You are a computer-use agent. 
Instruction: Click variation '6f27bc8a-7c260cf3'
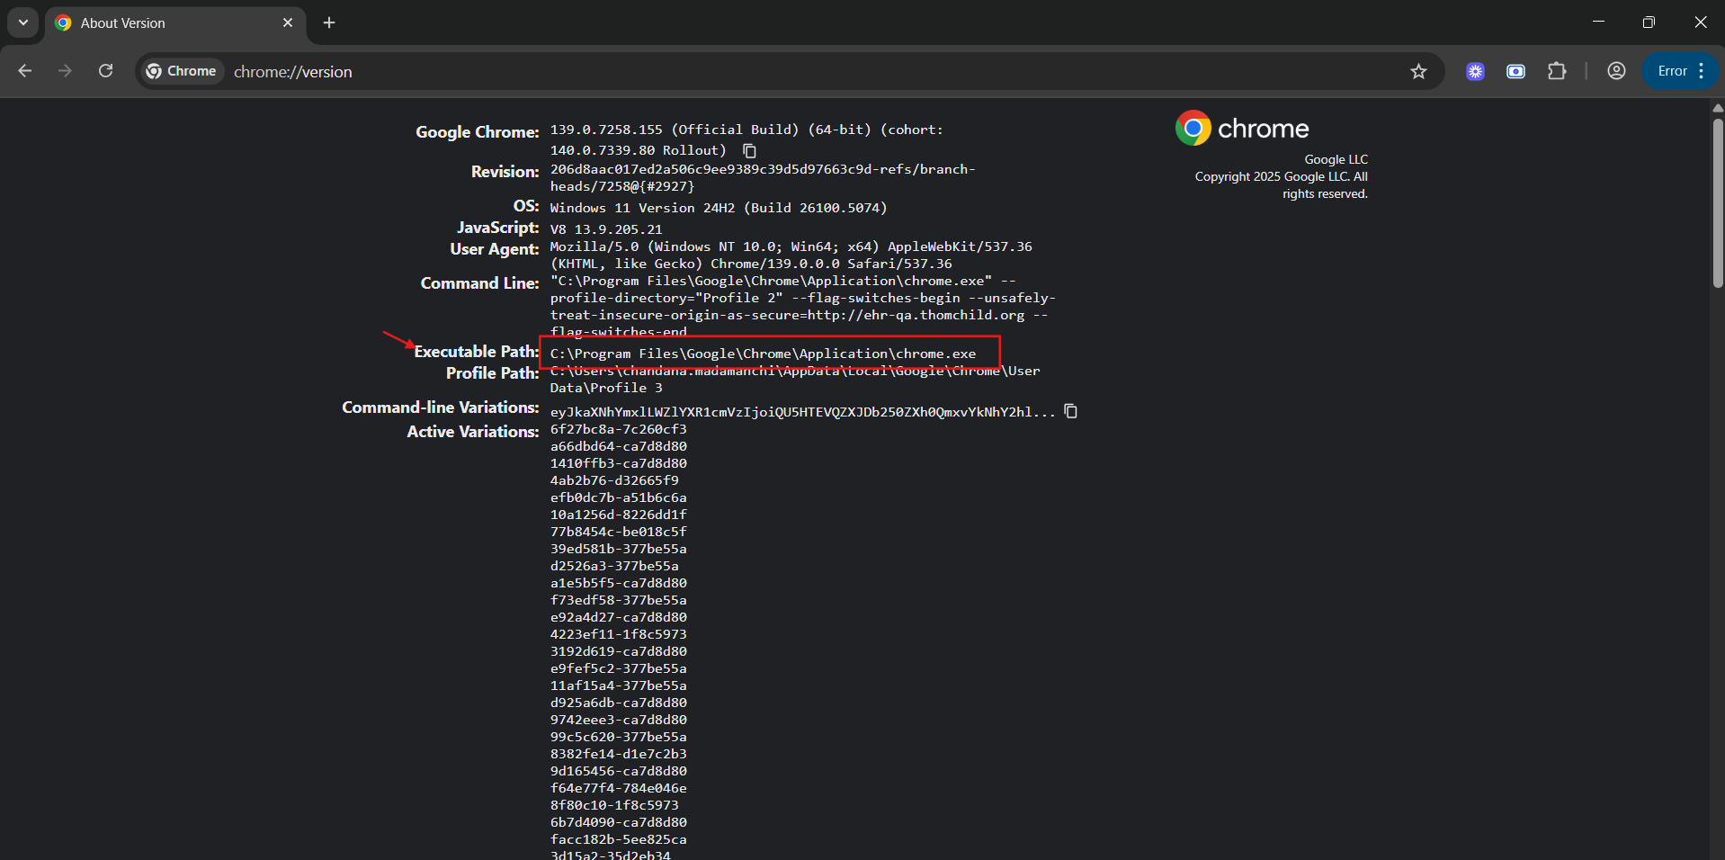[x=619, y=429]
